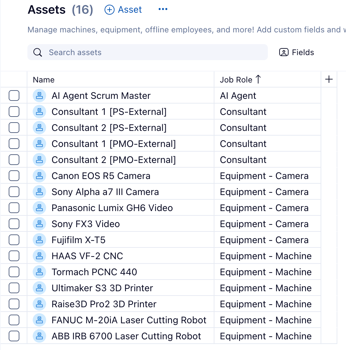Image resolution: width=346 pixels, height=350 pixels.
Task: Click the asset icon beside Canon EOS R5 Camera
Action: [39, 176]
